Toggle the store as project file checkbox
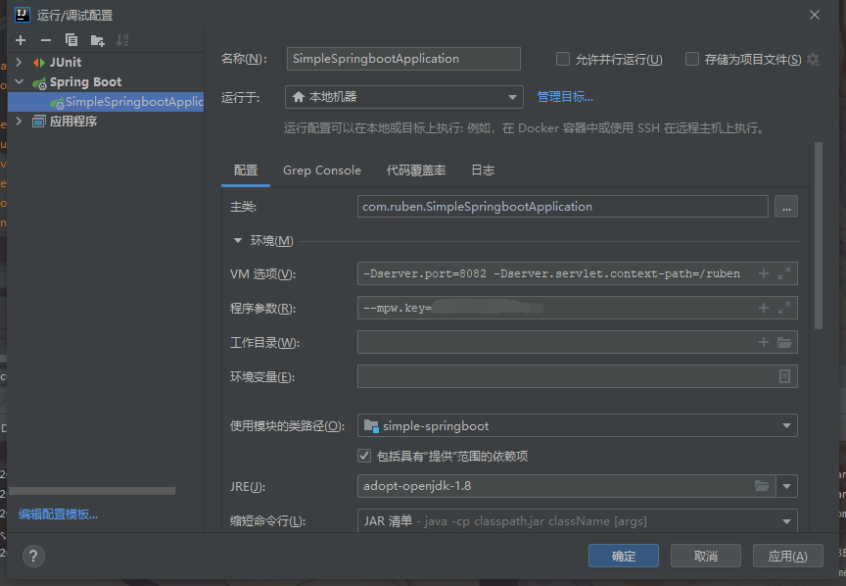The image size is (846, 586). tap(692, 60)
